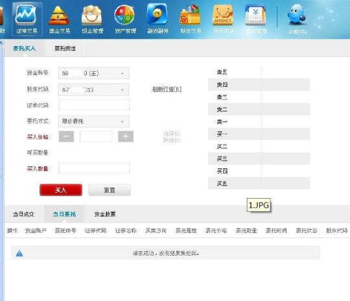
Task: Click the red 买入 buy button
Action: [61, 190]
